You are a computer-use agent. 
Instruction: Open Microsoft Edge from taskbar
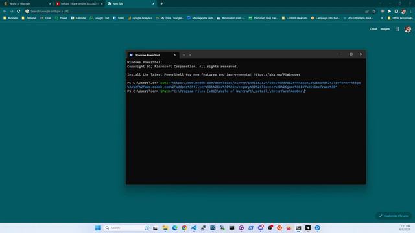pyautogui.click(x=174, y=228)
